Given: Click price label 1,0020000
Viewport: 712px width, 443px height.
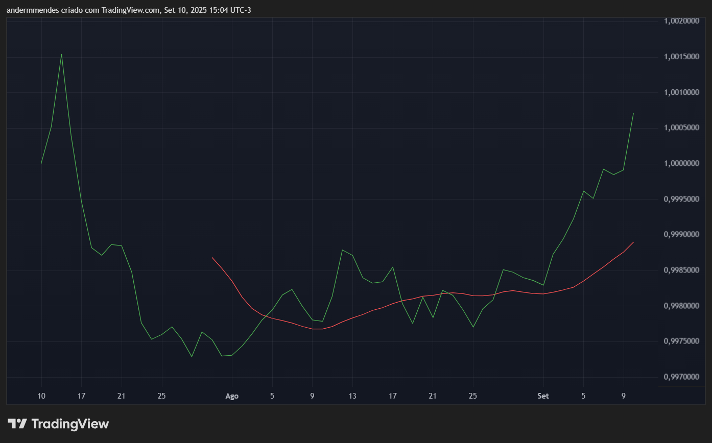Looking at the screenshot, I should coord(682,21).
